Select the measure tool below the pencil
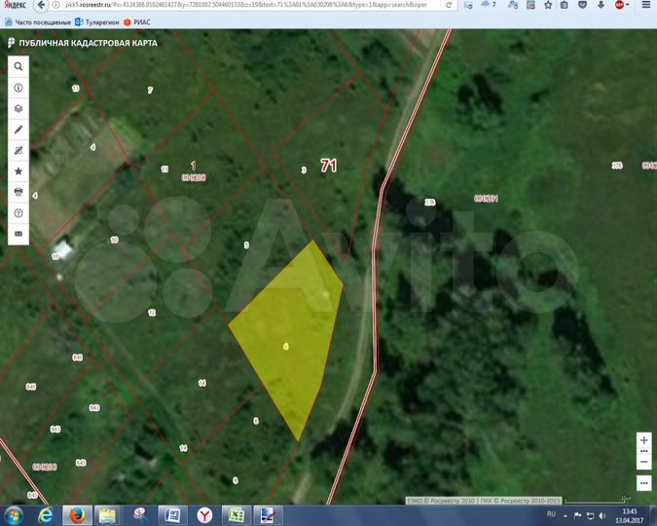This screenshot has width=657, height=526. (18, 150)
